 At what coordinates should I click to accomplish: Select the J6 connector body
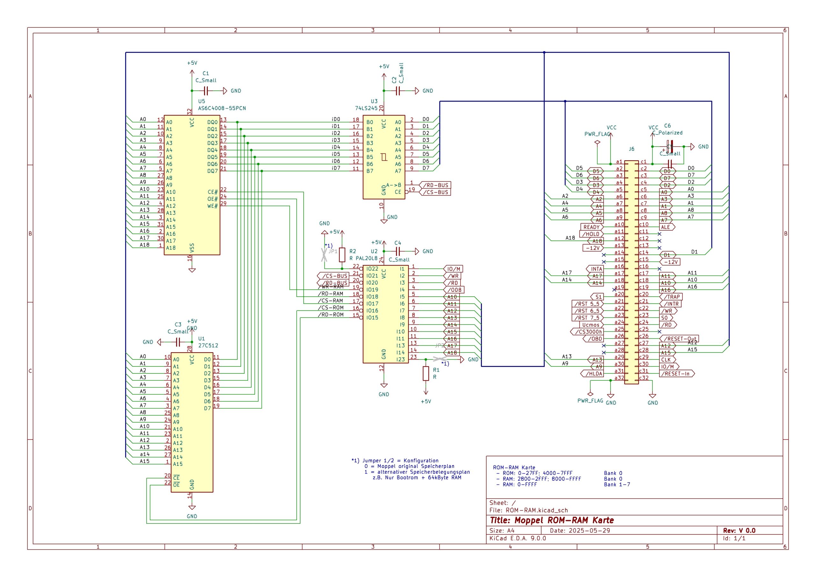coord(631,273)
